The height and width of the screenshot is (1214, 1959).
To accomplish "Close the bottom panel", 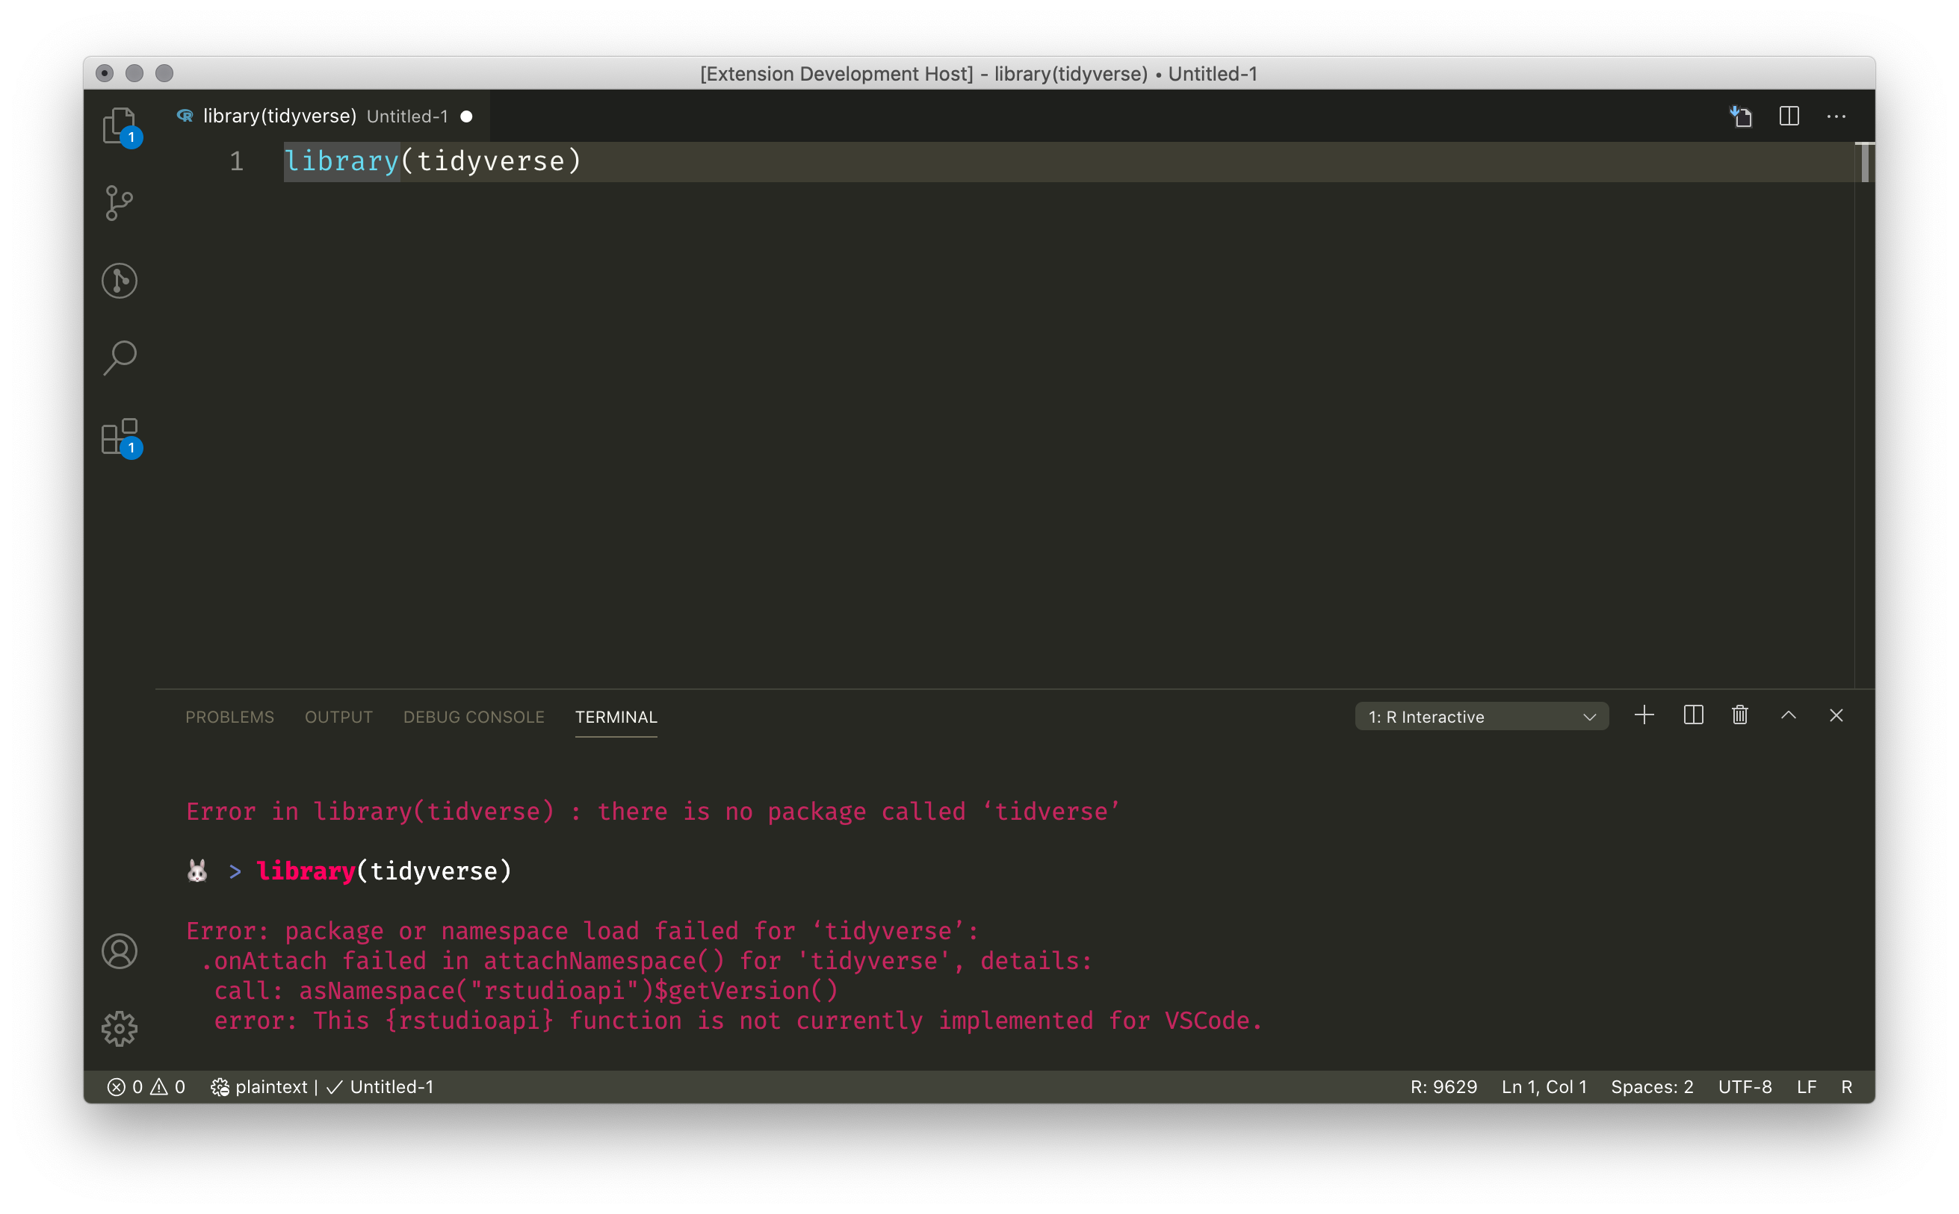I will pyautogui.click(x=1836, y=715).
